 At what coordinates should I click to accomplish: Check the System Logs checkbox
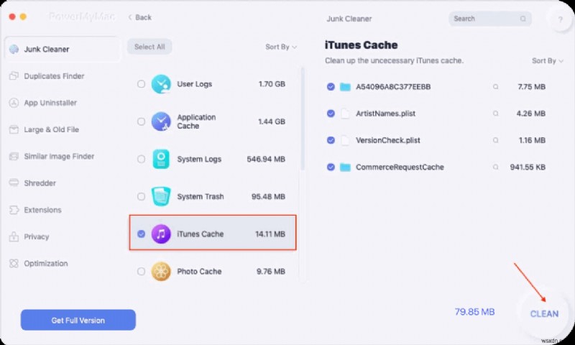click(141, 159)
